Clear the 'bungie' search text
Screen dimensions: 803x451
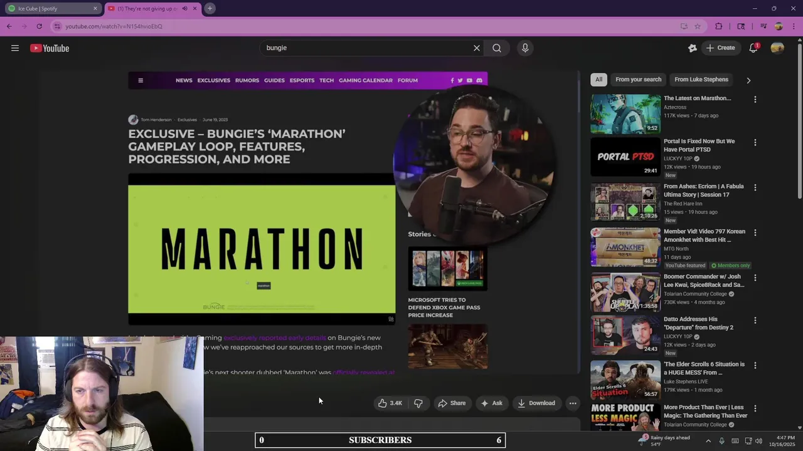(477, 48)
